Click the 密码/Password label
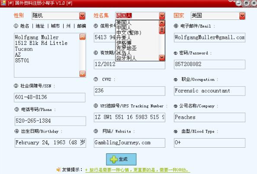257x174 pixels. coord(193,53)
